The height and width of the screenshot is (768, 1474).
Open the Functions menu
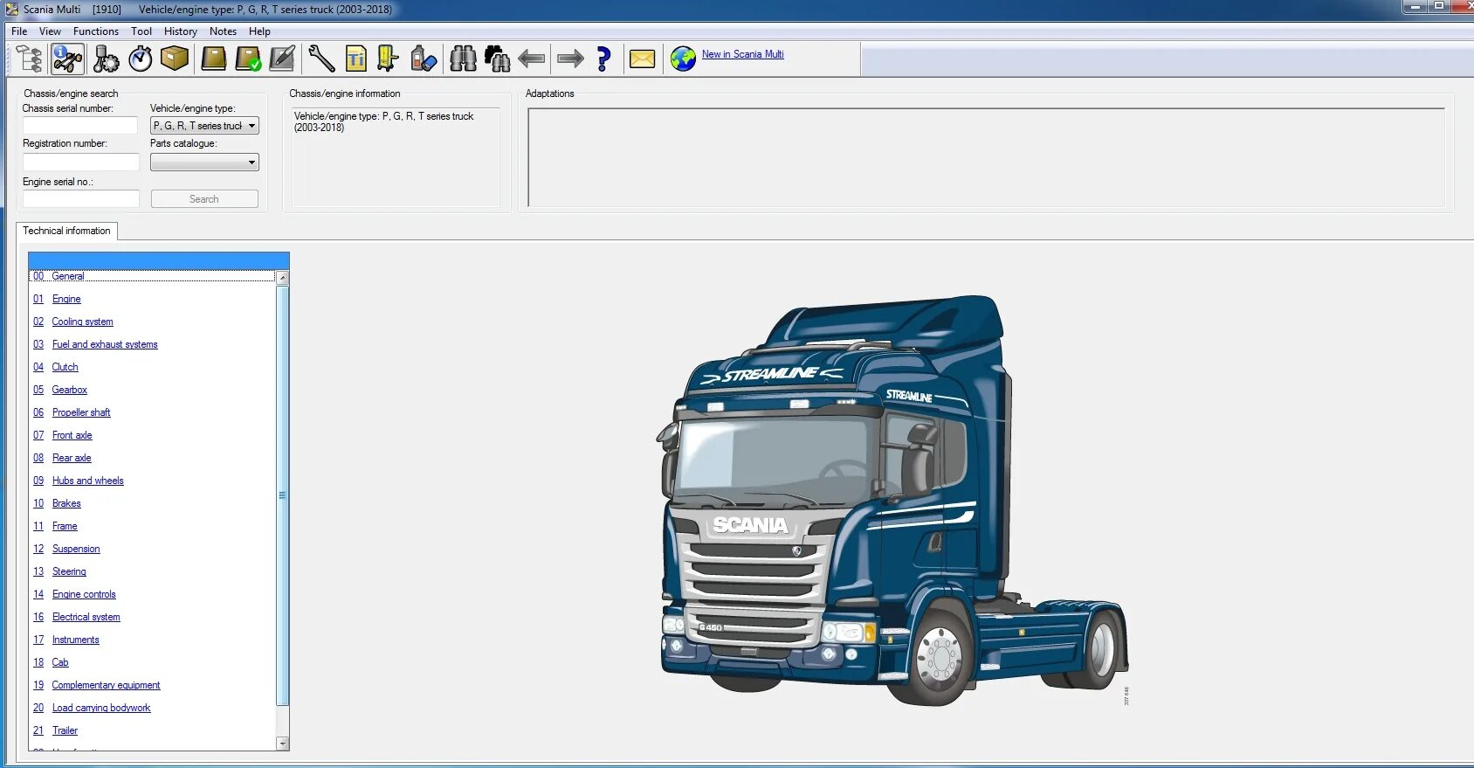coord(96,31)
